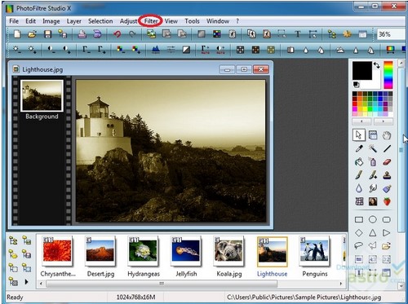Choose the Lasso selection shape
Image resolution: width=408 pixels, height=304 pixels.
359,246
